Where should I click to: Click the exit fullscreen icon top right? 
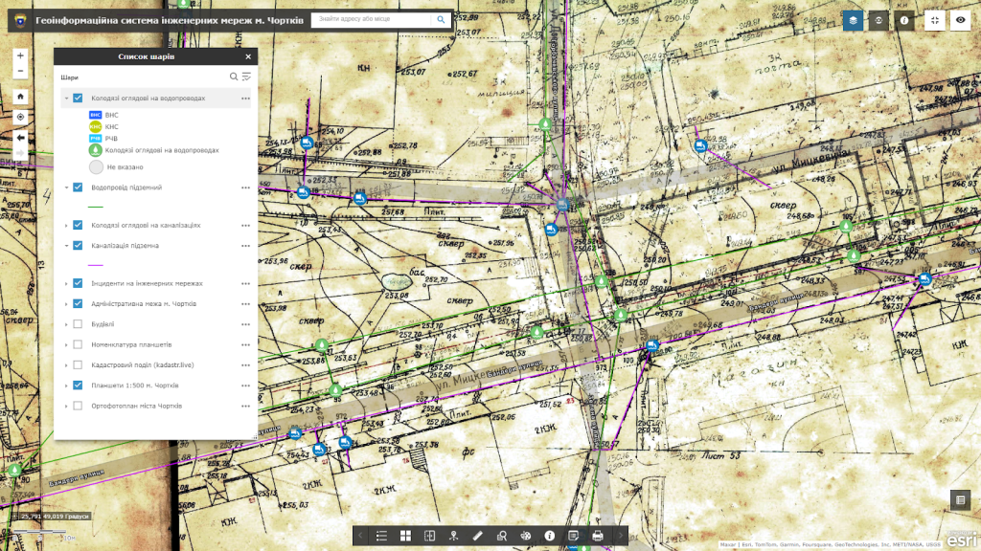[x=934, y=20]
